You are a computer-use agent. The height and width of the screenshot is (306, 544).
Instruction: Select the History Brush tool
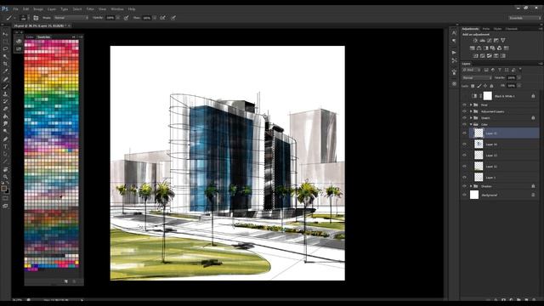coord(5,101)
